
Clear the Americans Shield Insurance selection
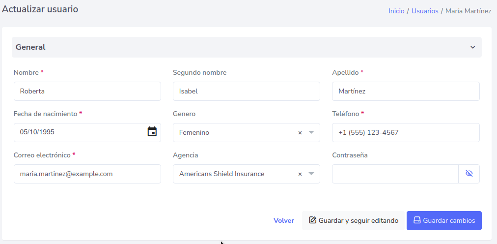click(x=300, y=174)
